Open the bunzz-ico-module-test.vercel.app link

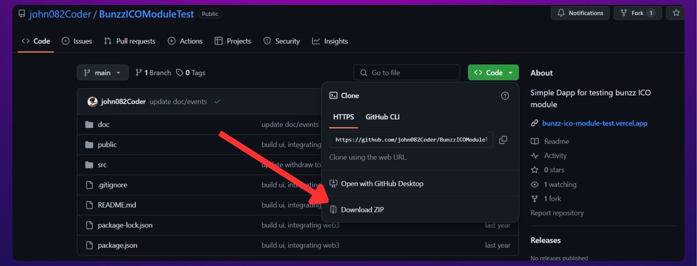point(595,123)
